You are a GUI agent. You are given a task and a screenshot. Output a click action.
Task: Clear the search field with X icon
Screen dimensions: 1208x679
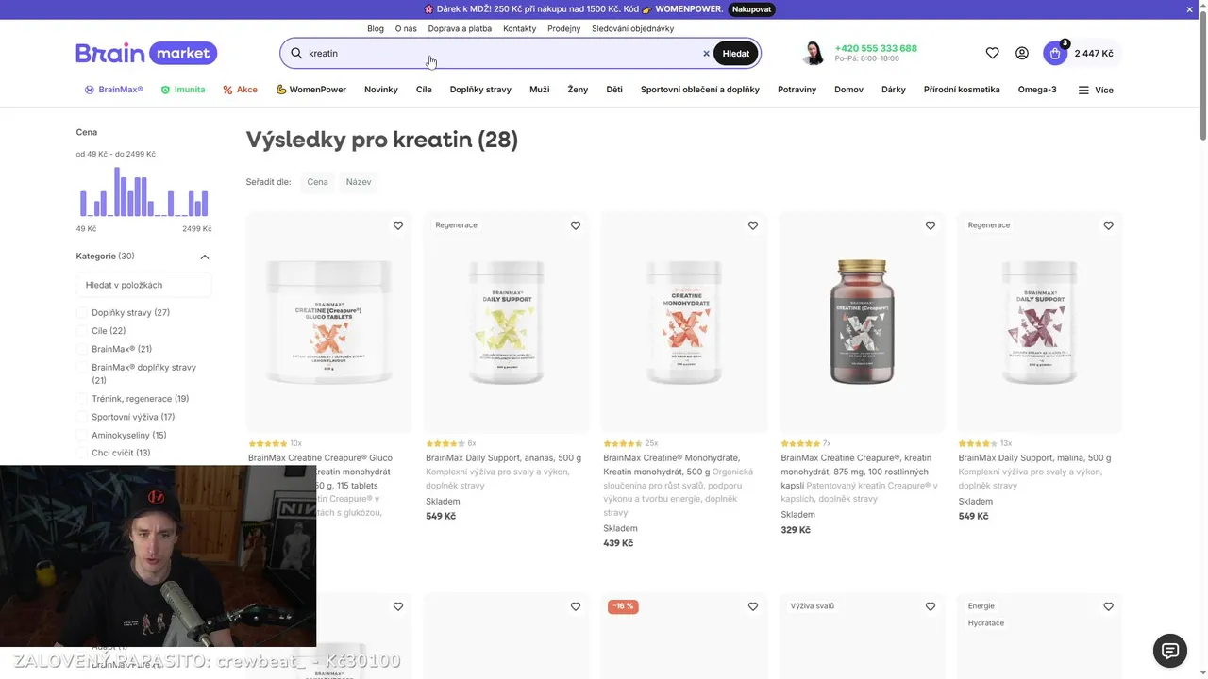coord(706,54)
